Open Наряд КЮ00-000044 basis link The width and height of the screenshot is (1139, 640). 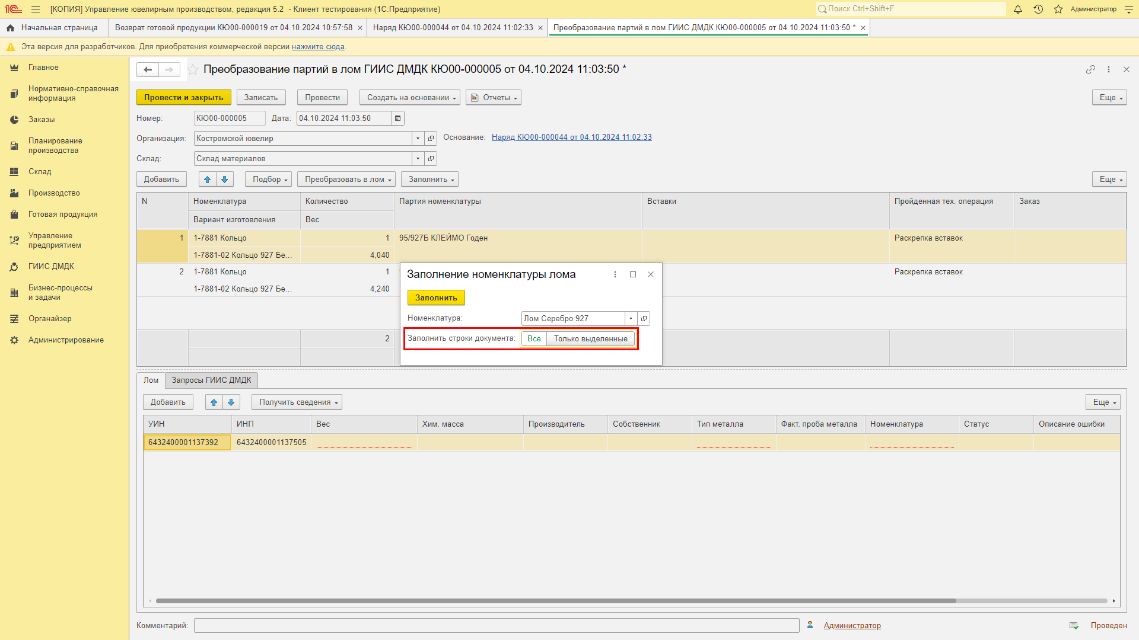tap(572, 137)
